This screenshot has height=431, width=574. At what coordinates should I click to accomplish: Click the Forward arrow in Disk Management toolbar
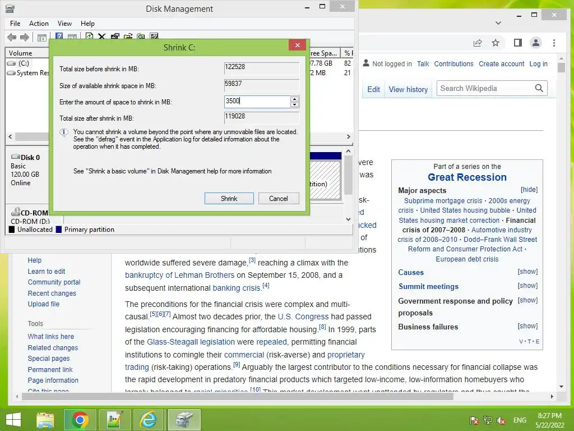click(x=25, y=37)
